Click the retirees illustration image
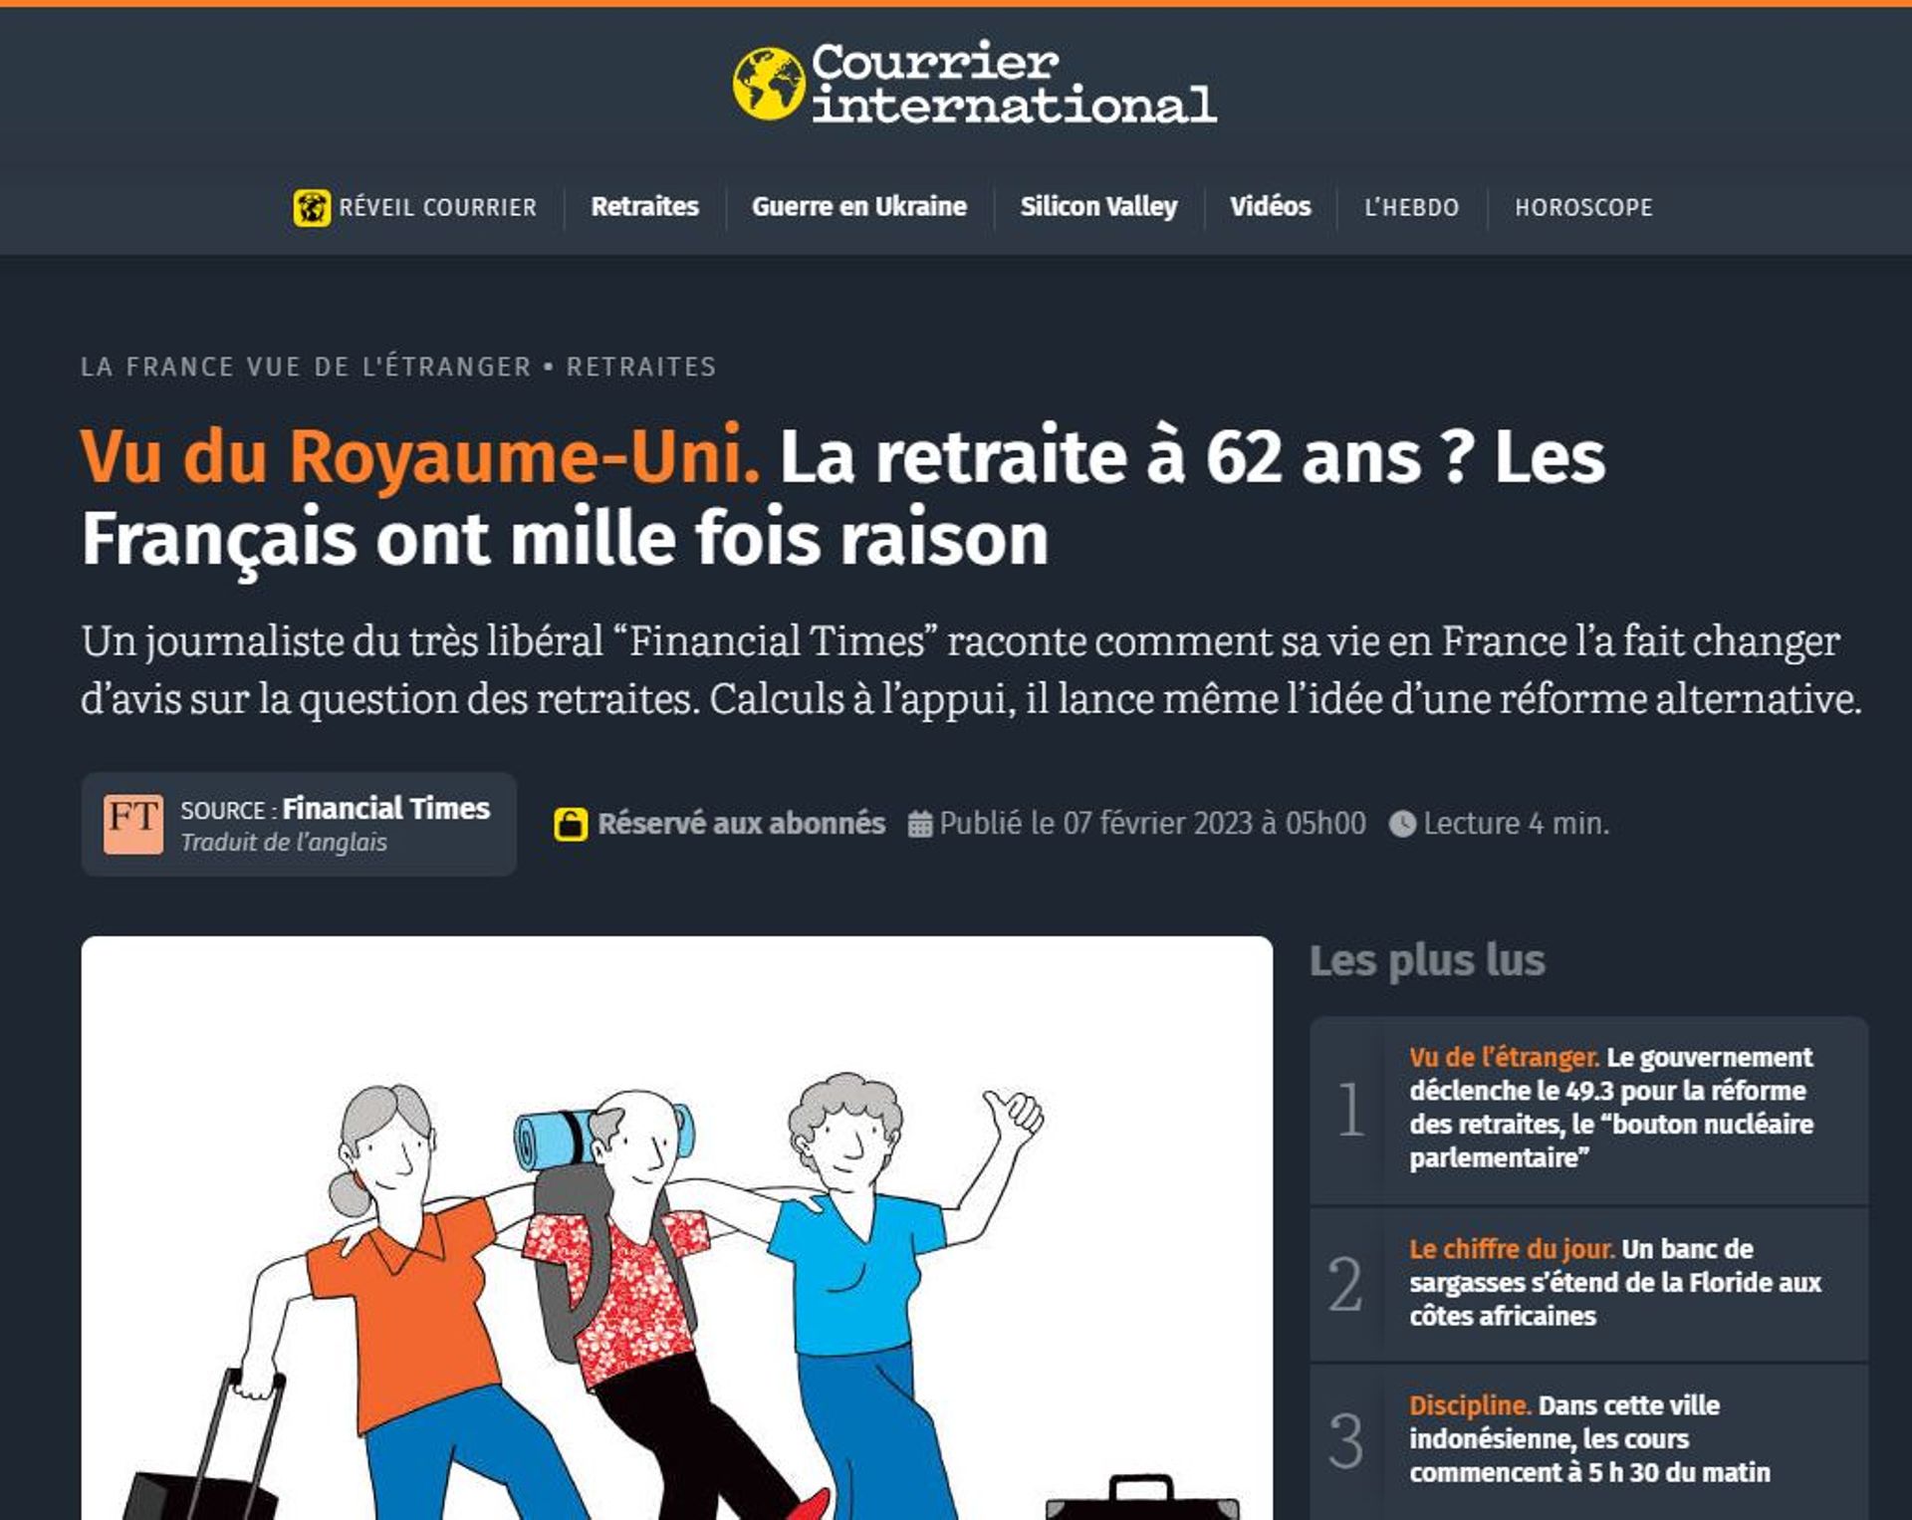The height and width of the screenshot is (1520, 1912). point(676,1227)
